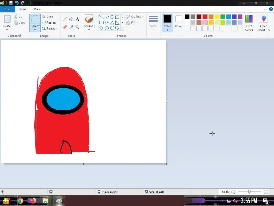Open the File menu
274x206 pixels.
pos(7,9)
